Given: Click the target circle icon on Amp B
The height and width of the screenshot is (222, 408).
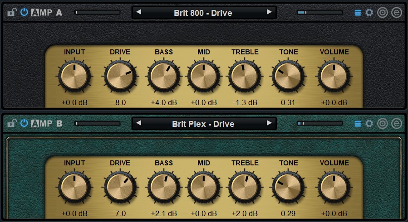Looking at the screenshot, I should tap(383, 123).
